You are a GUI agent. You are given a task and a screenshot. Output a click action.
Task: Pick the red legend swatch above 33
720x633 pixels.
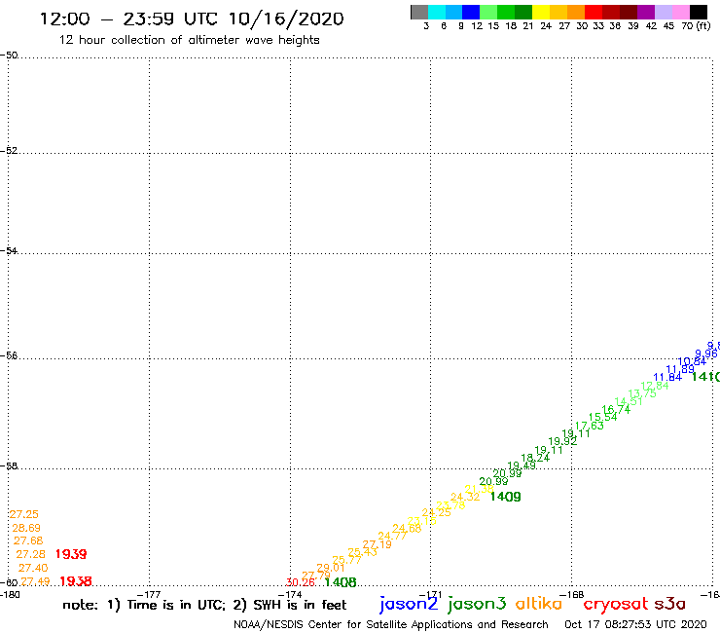click(594, 13)
